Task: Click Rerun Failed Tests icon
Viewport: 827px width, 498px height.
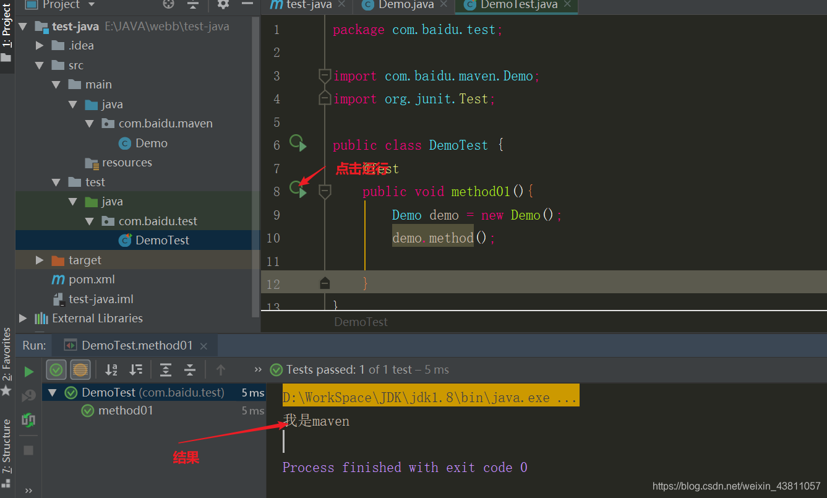Action: pyautogui.click(x=28, y=396)
